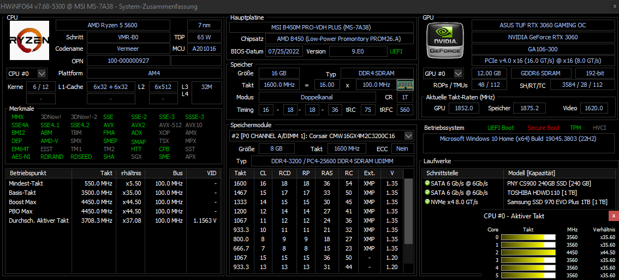Click the memory module icon beside 100.0 MHz
This screenshot has width=619, height=280.
tap(405, 85)
